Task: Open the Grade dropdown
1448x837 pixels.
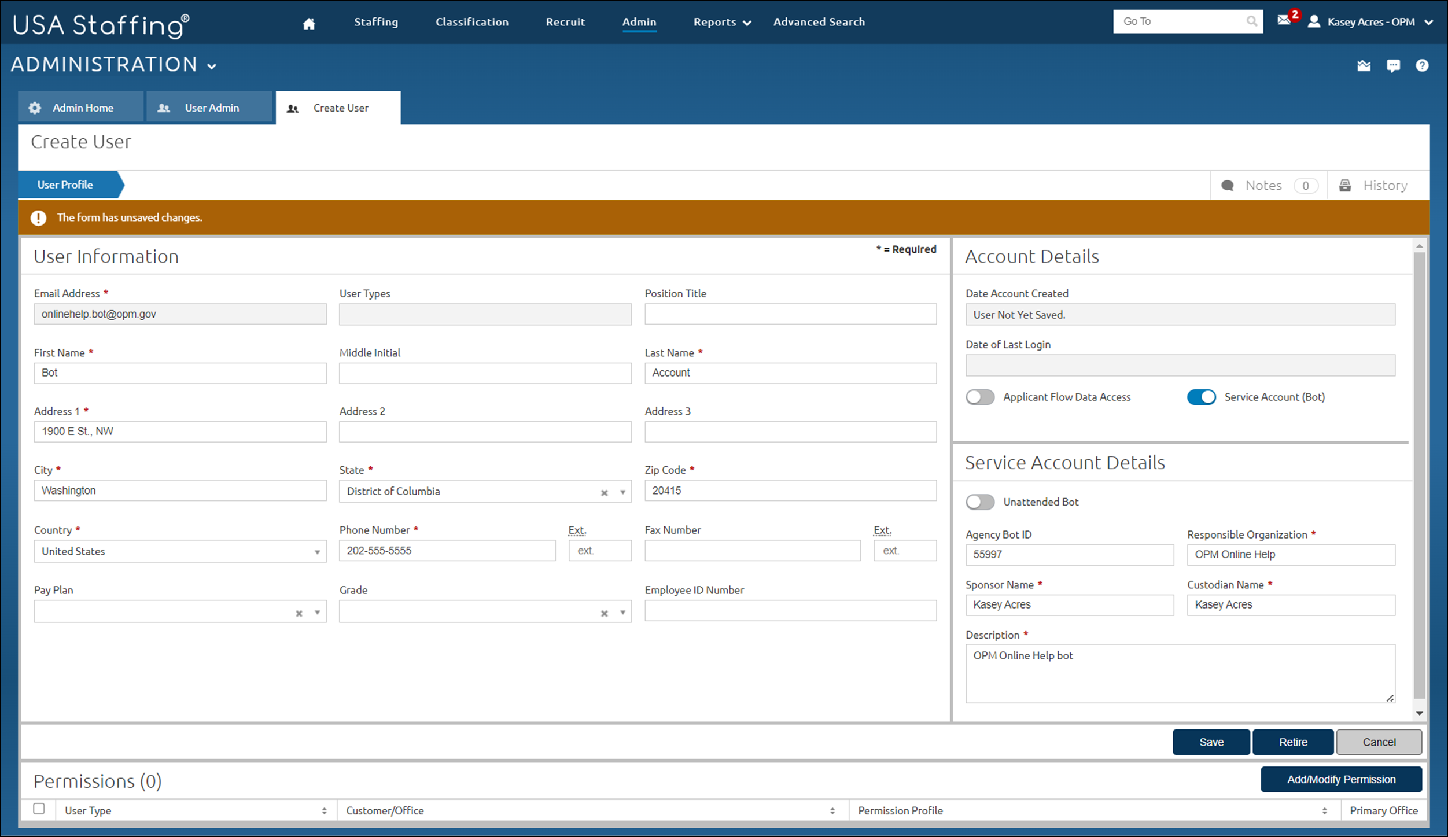Action: click(x=623, y=613)
